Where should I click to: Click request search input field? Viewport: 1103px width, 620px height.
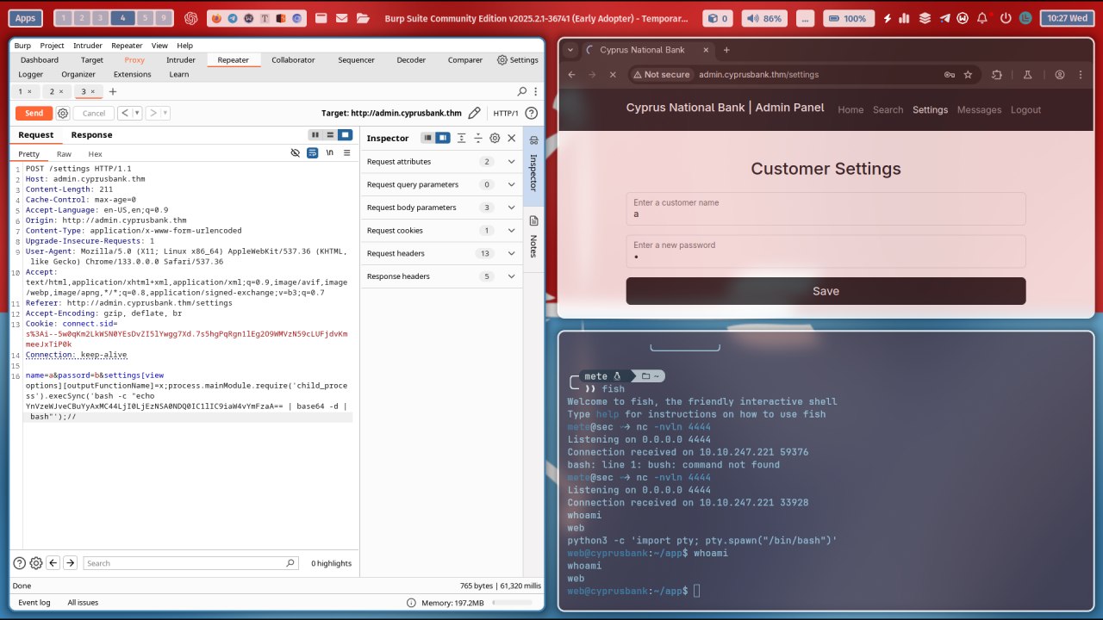click(190, 563)
